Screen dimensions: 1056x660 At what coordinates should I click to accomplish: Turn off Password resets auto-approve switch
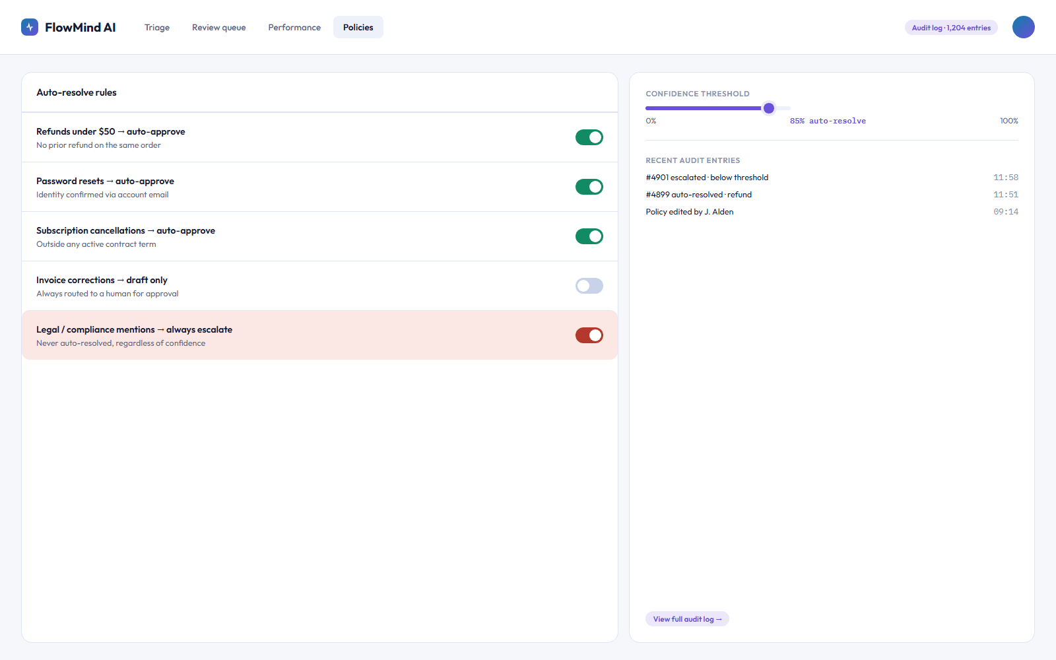[589, 187]
